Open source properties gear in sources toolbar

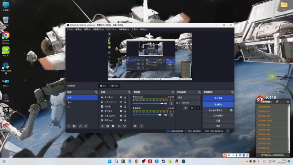pyautogui.click(x=113, y=126)
